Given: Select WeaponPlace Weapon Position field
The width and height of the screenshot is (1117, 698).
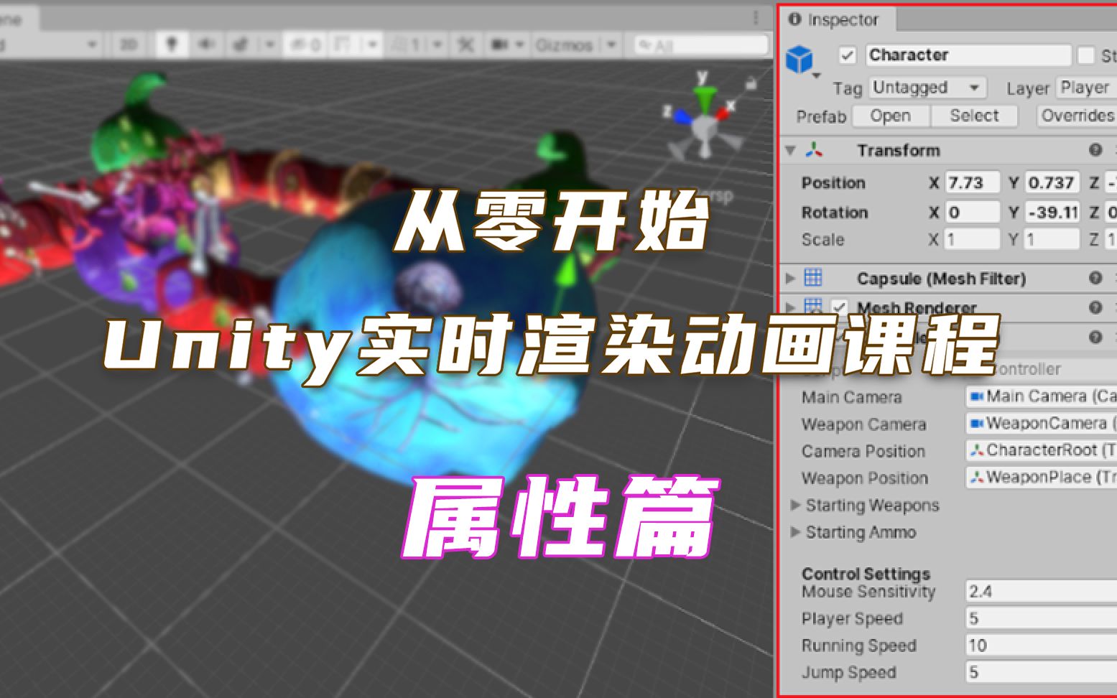Looking at the screenshot, I should tap(1041, 478).
